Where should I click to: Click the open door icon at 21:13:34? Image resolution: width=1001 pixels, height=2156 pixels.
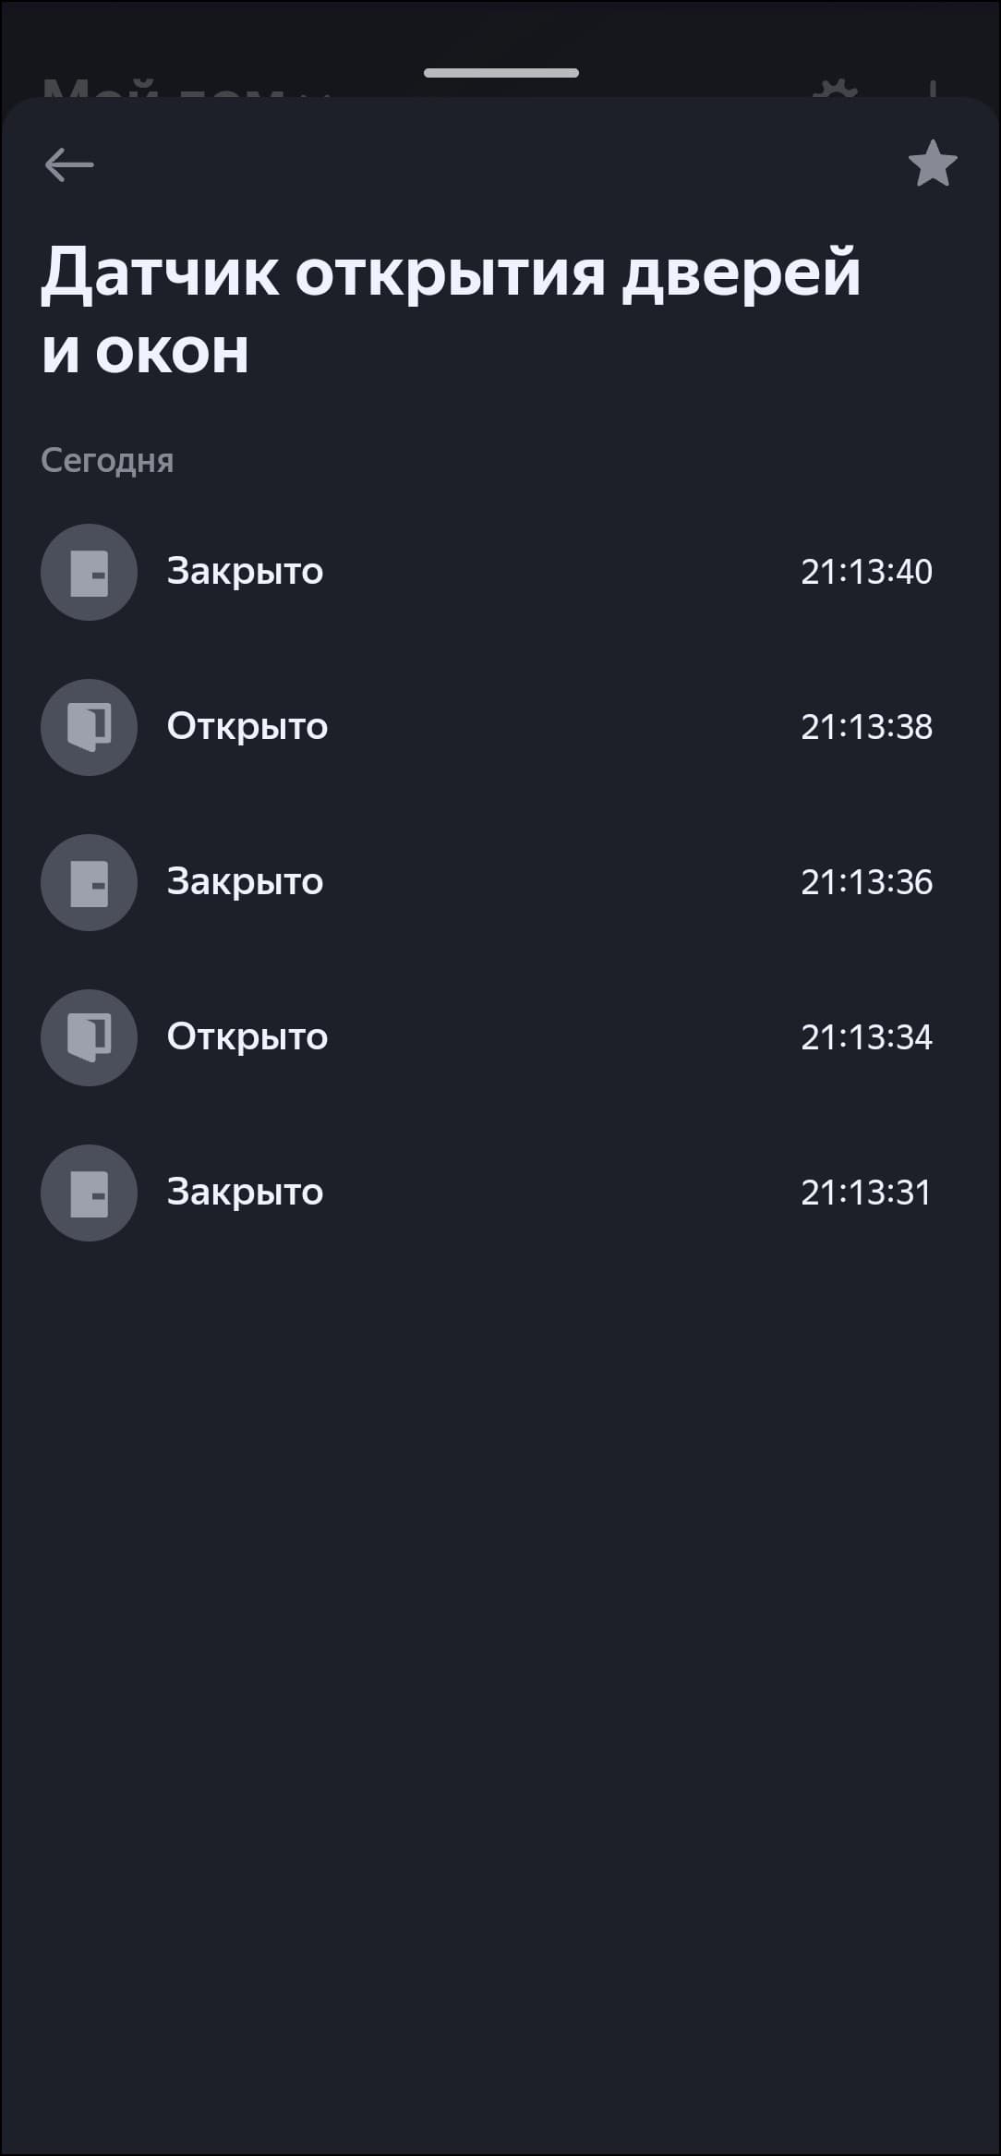[89, 1038]
